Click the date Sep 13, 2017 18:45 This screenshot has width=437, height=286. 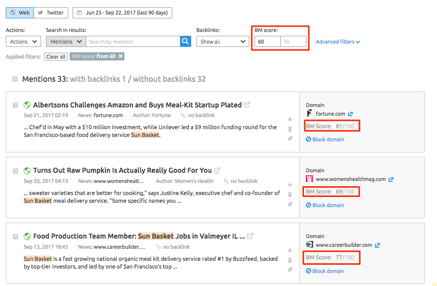pyautogui.click(x=45, y=247)
